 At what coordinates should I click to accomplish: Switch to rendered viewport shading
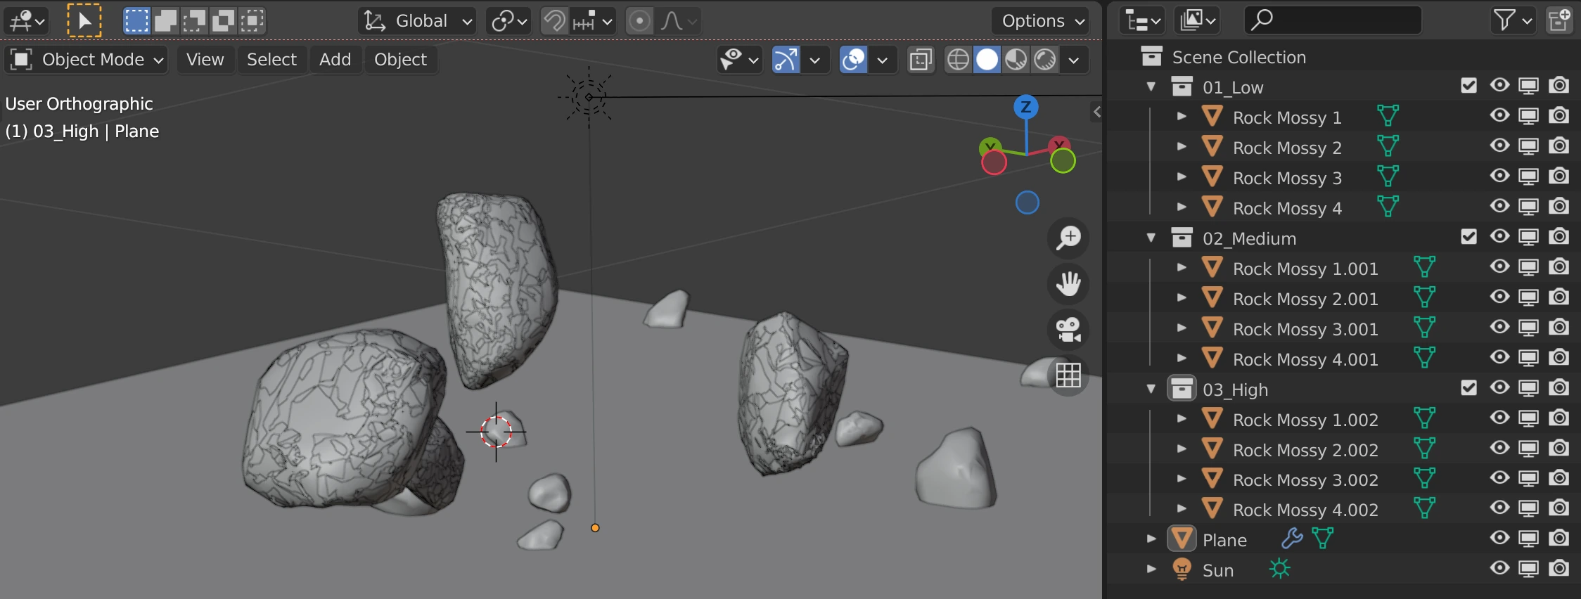point(1045,60)
